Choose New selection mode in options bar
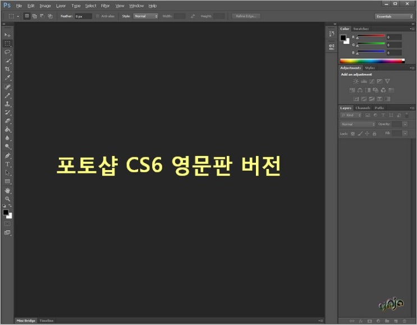Image resolution: width=417 pixels, height=325 pixels. (27, 16)
